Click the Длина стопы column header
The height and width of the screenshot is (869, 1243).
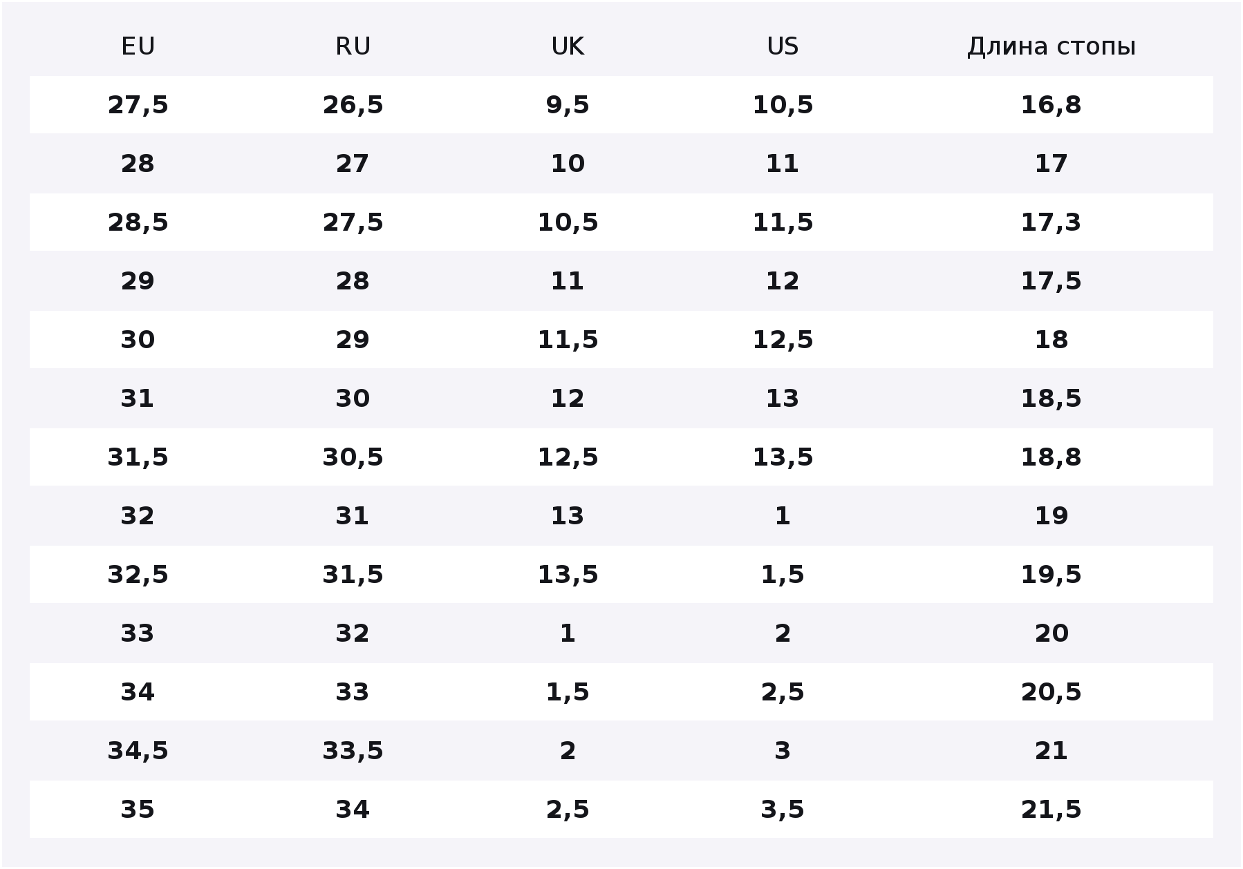coord(1051,46)
